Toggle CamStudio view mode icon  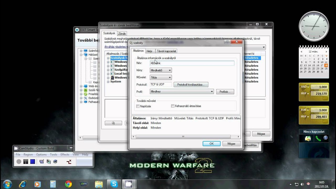click(42, 162)
